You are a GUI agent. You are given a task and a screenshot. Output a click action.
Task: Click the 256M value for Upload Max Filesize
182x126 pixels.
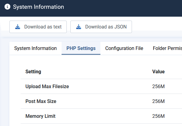click(x=158, y=87)
